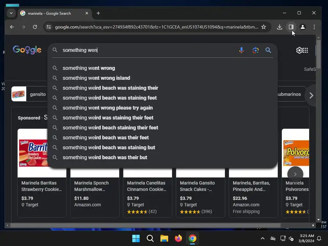Open File Explorer from taskbar
This screenshot has height=246, width=328.
[164, 238]
